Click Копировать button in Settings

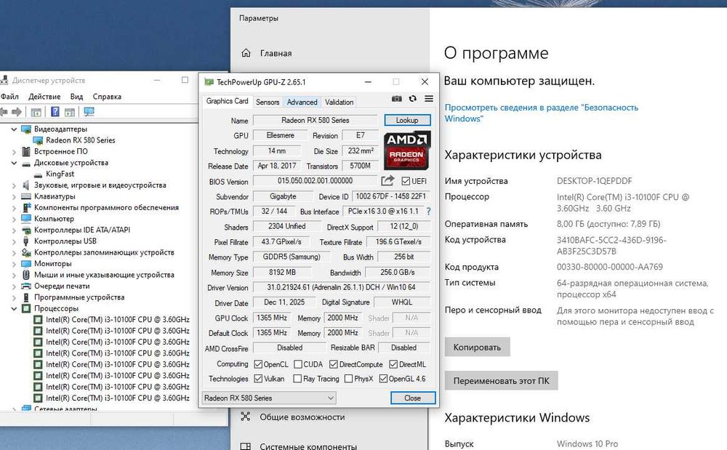[477, 347]
